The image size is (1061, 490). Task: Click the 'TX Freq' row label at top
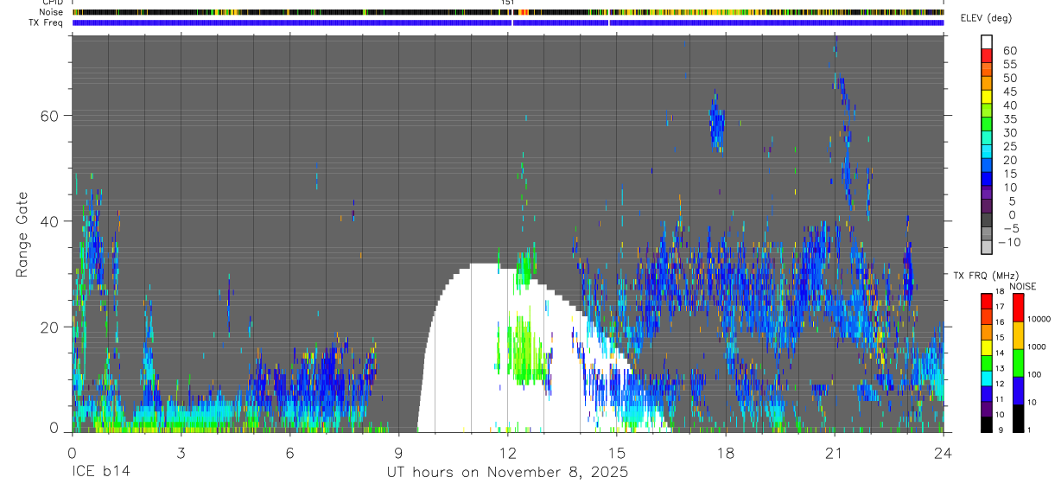(x=47, y=22)
